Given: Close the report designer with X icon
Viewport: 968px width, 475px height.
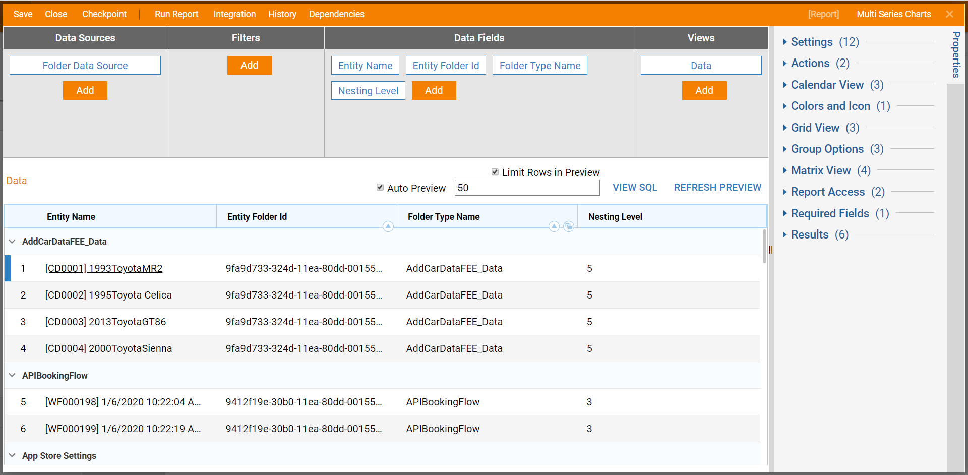Looking at the screenshot, I should (x=949, y=14).
